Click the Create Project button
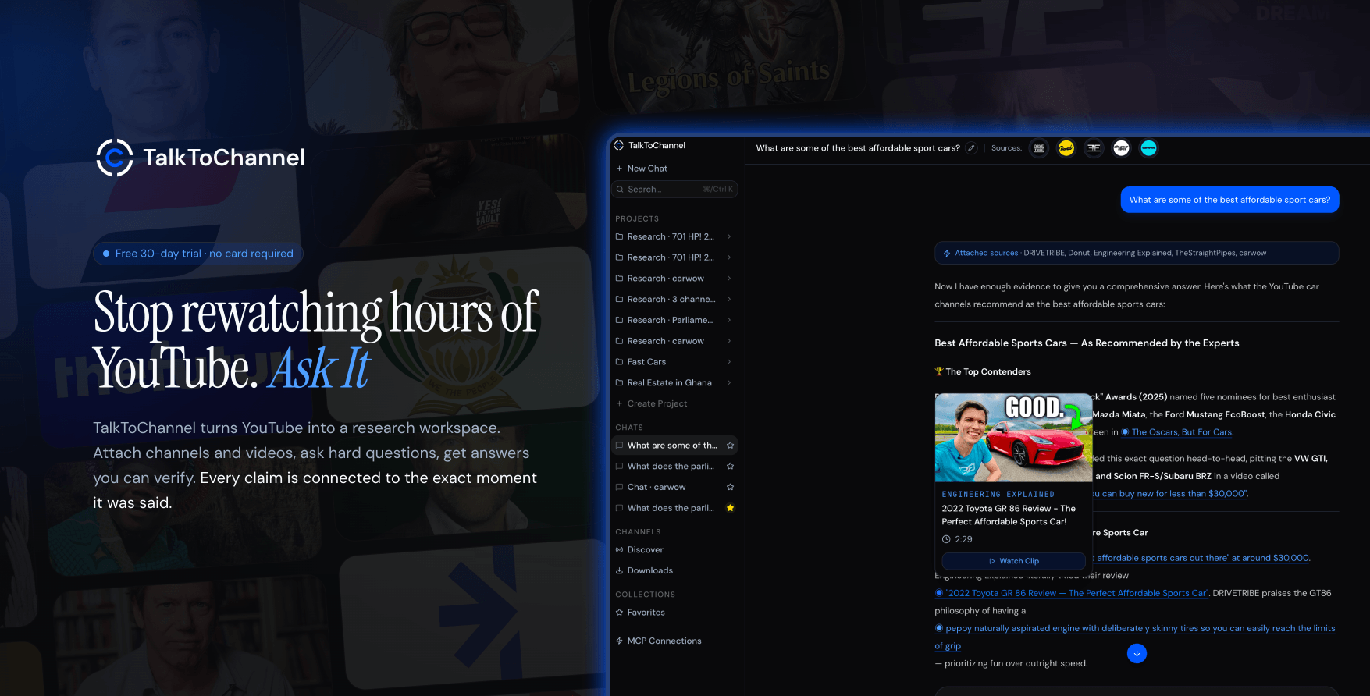This screenshot has height=696, width=1370. click(x=651, y=404)
